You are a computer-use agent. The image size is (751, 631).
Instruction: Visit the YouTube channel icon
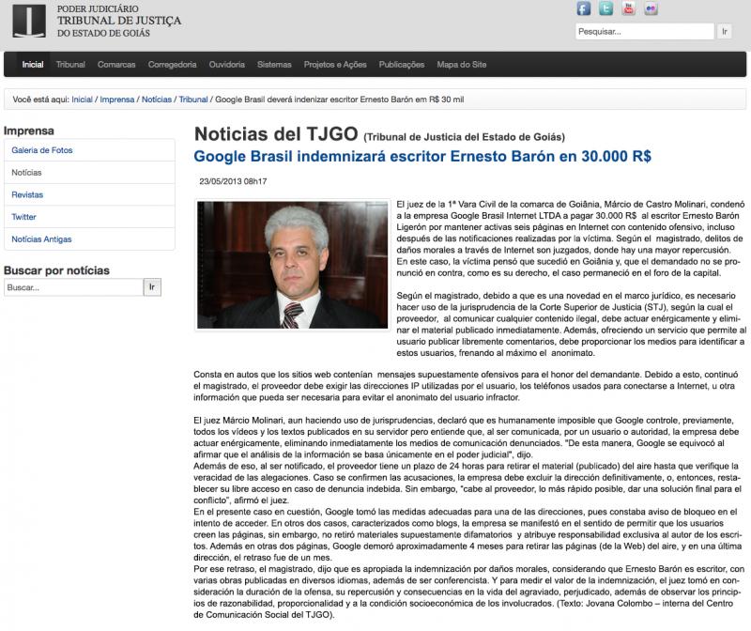pos(627,8)
